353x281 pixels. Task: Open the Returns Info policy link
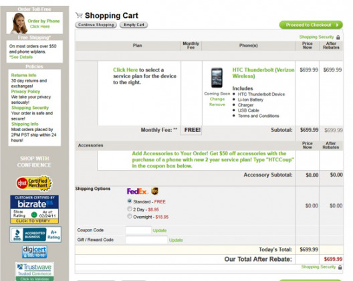(23, 75)
